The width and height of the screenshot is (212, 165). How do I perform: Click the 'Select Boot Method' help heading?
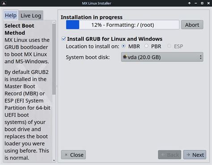click(x=19, y=29)
